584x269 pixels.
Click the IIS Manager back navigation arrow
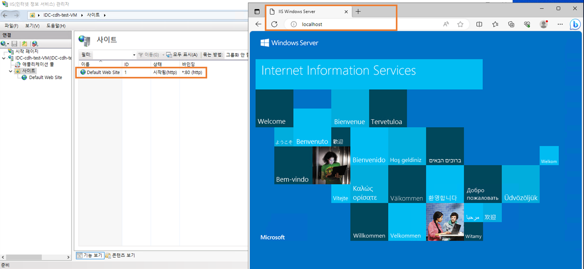coord(5,15)
